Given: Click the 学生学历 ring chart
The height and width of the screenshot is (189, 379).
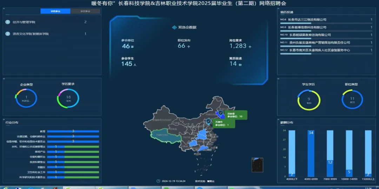Looking at the screenshot, I should click(309, 100).
